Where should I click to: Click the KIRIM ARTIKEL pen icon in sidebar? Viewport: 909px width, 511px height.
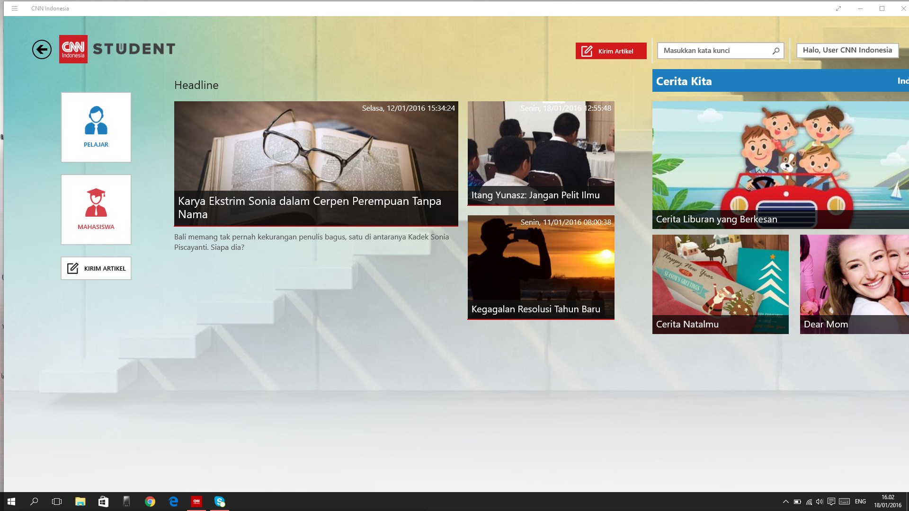coord(73,268)
